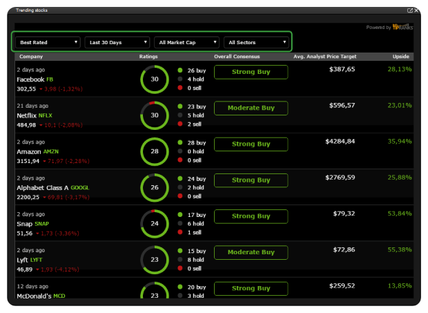
Task: Click the $4284,84 price target
Action: coord(340,142)
